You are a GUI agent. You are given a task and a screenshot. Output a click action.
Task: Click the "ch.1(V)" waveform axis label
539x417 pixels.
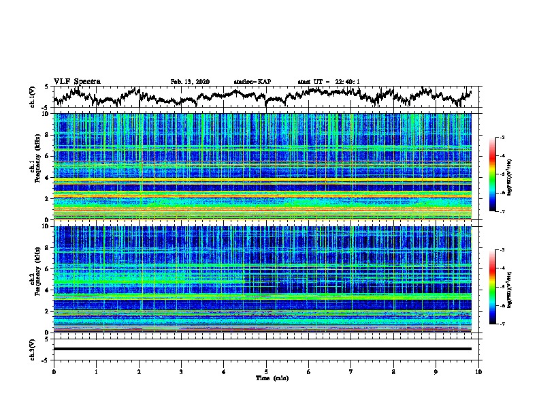coord(33,97)
